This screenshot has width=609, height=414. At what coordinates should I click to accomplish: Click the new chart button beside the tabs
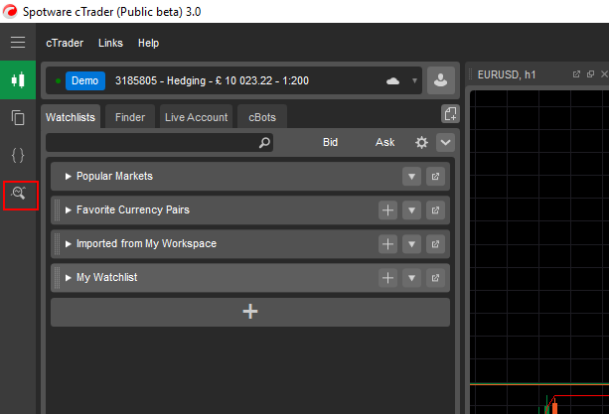click(x=450, y=114)
